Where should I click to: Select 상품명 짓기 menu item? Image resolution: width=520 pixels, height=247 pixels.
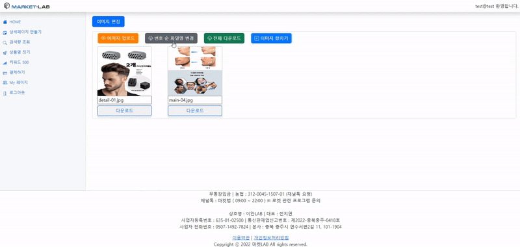pos(20,53)
